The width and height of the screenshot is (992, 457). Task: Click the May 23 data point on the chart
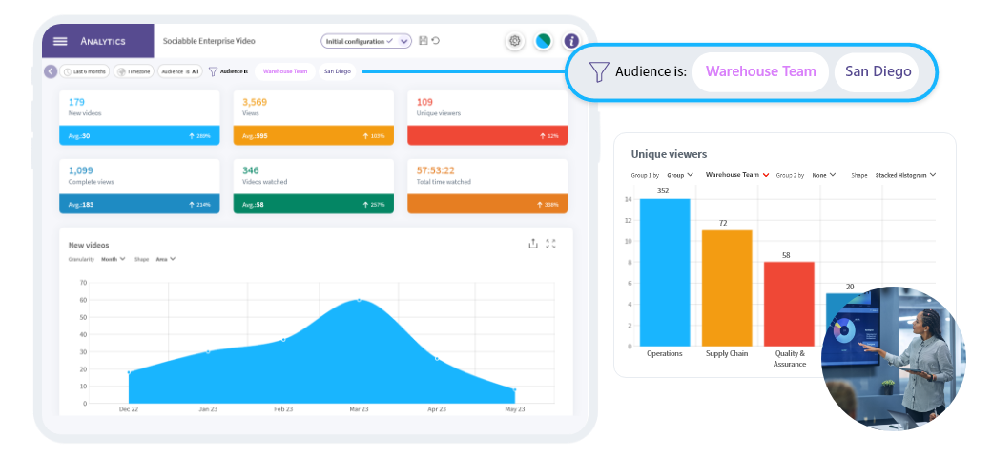click(515, 390)
